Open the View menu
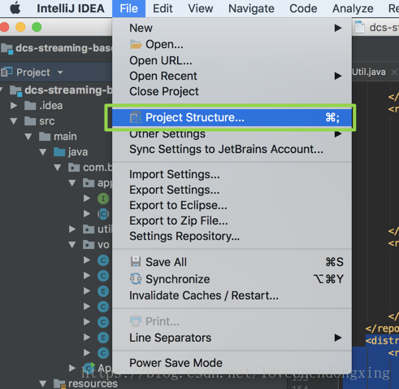 (201, 8)
